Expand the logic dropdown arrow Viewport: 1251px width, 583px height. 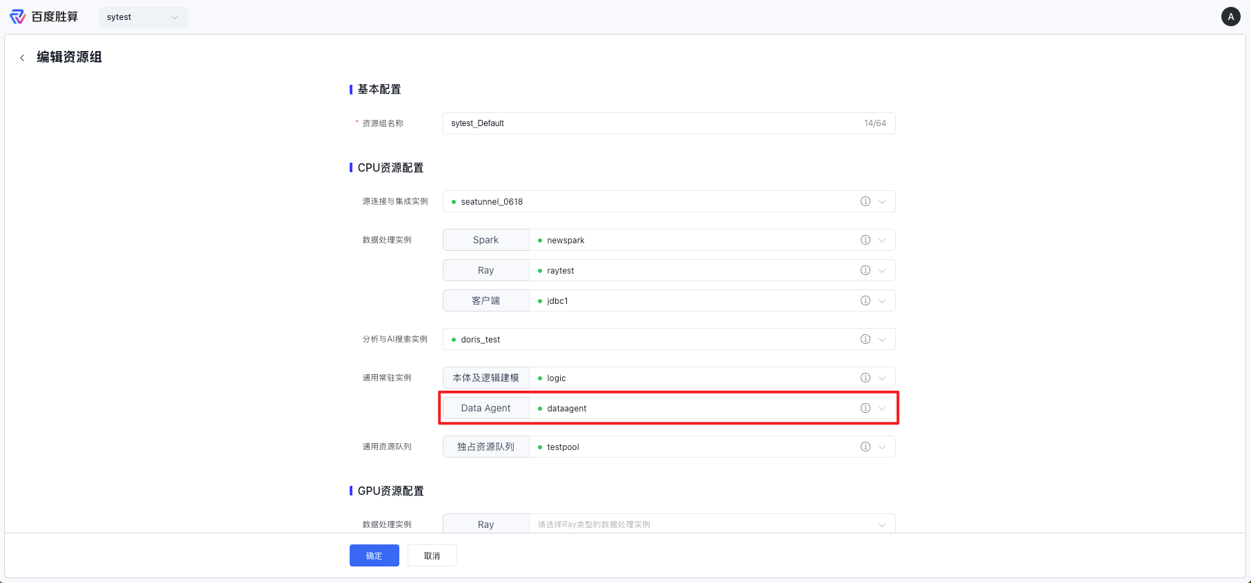882,378
